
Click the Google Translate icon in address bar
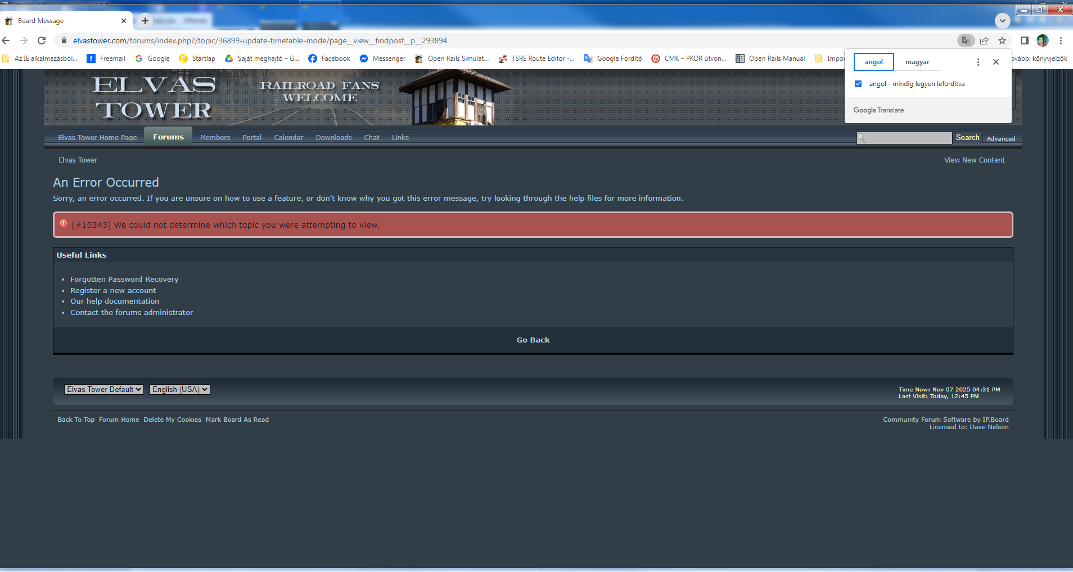[x=966, y=40]
